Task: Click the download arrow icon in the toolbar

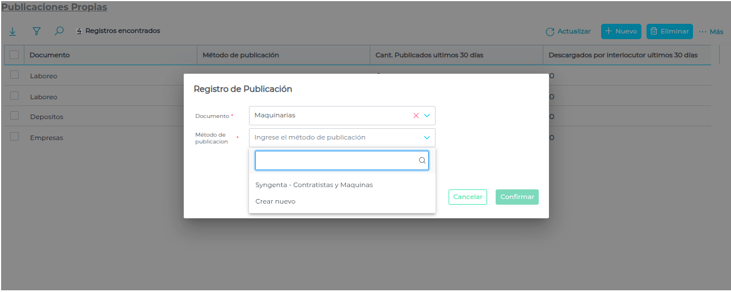Action: tap(12, 31)
